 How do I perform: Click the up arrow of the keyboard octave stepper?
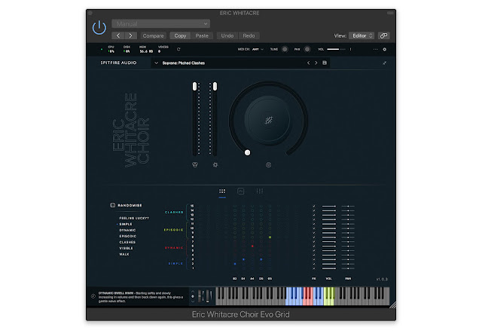click(193, 291)
